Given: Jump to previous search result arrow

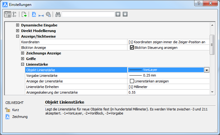Looking at the screenshot, I should [118, 14].
